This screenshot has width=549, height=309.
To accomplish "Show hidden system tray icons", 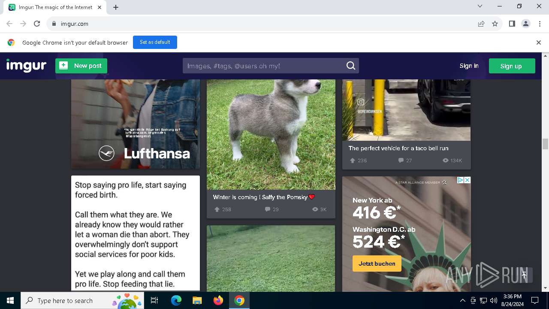I will [x=463, y=300].
